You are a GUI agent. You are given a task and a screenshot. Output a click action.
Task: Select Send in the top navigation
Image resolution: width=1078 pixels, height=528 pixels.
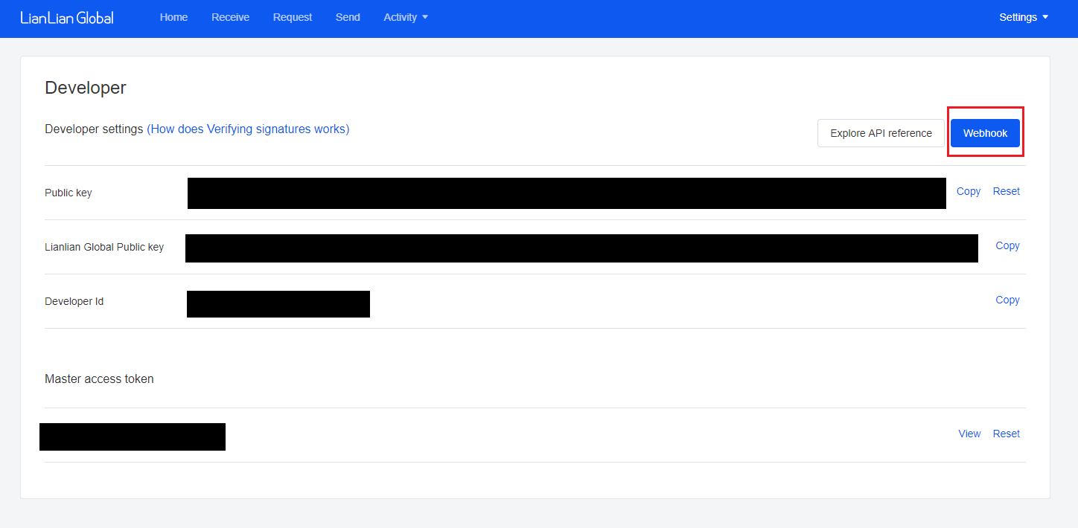tap(348, 17)
